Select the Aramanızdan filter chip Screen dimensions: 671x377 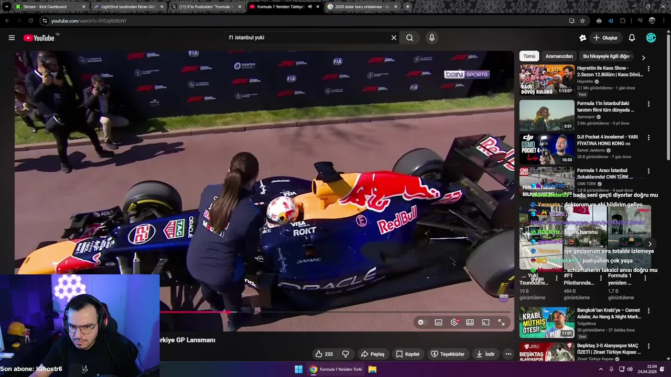(559, 56)
